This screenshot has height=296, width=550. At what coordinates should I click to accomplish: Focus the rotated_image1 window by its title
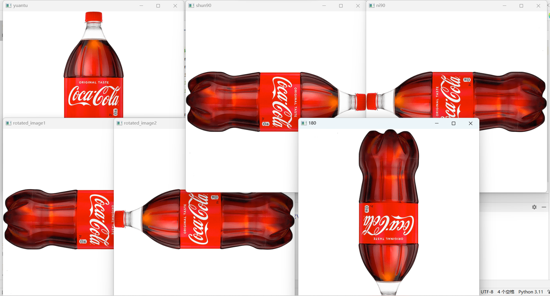click(x=29, y=123)
